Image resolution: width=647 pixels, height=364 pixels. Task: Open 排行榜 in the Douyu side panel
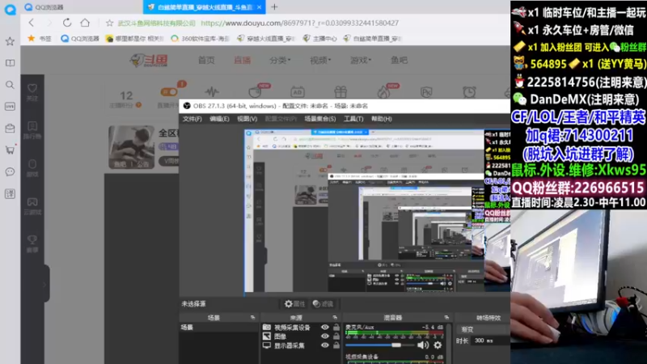coord(32,129)
